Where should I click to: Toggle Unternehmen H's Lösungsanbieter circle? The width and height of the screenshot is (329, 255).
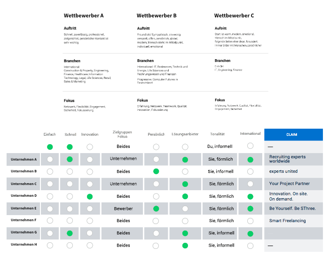(x=185, y=246)
